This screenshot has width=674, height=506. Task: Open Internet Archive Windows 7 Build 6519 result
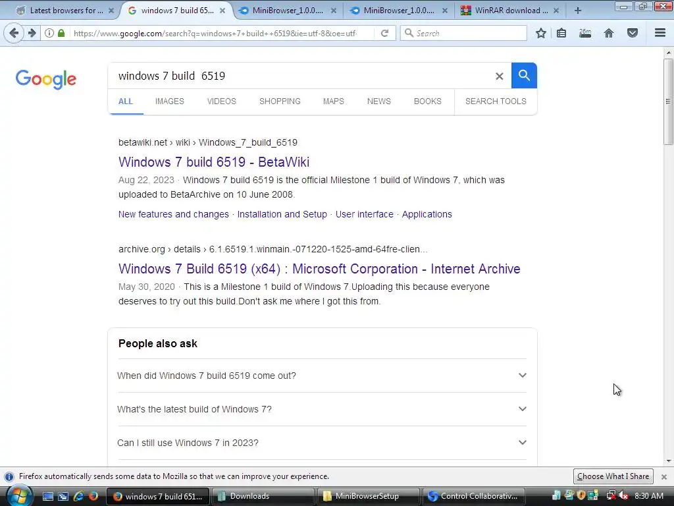[319, 269]
